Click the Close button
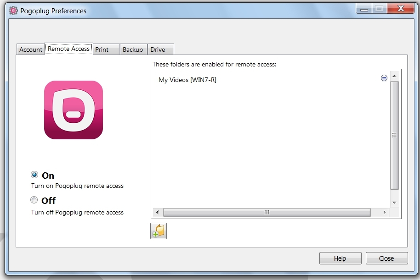The image size is (420, 280). pos(386,258)
